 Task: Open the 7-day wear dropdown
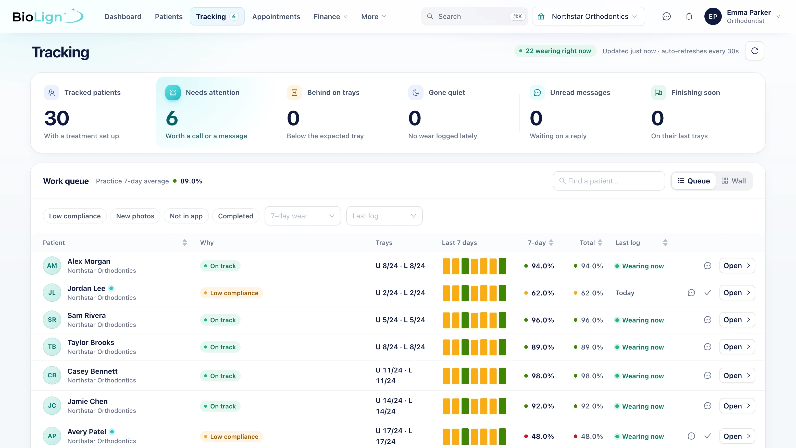pyautogui.click(x=303, y=216)
